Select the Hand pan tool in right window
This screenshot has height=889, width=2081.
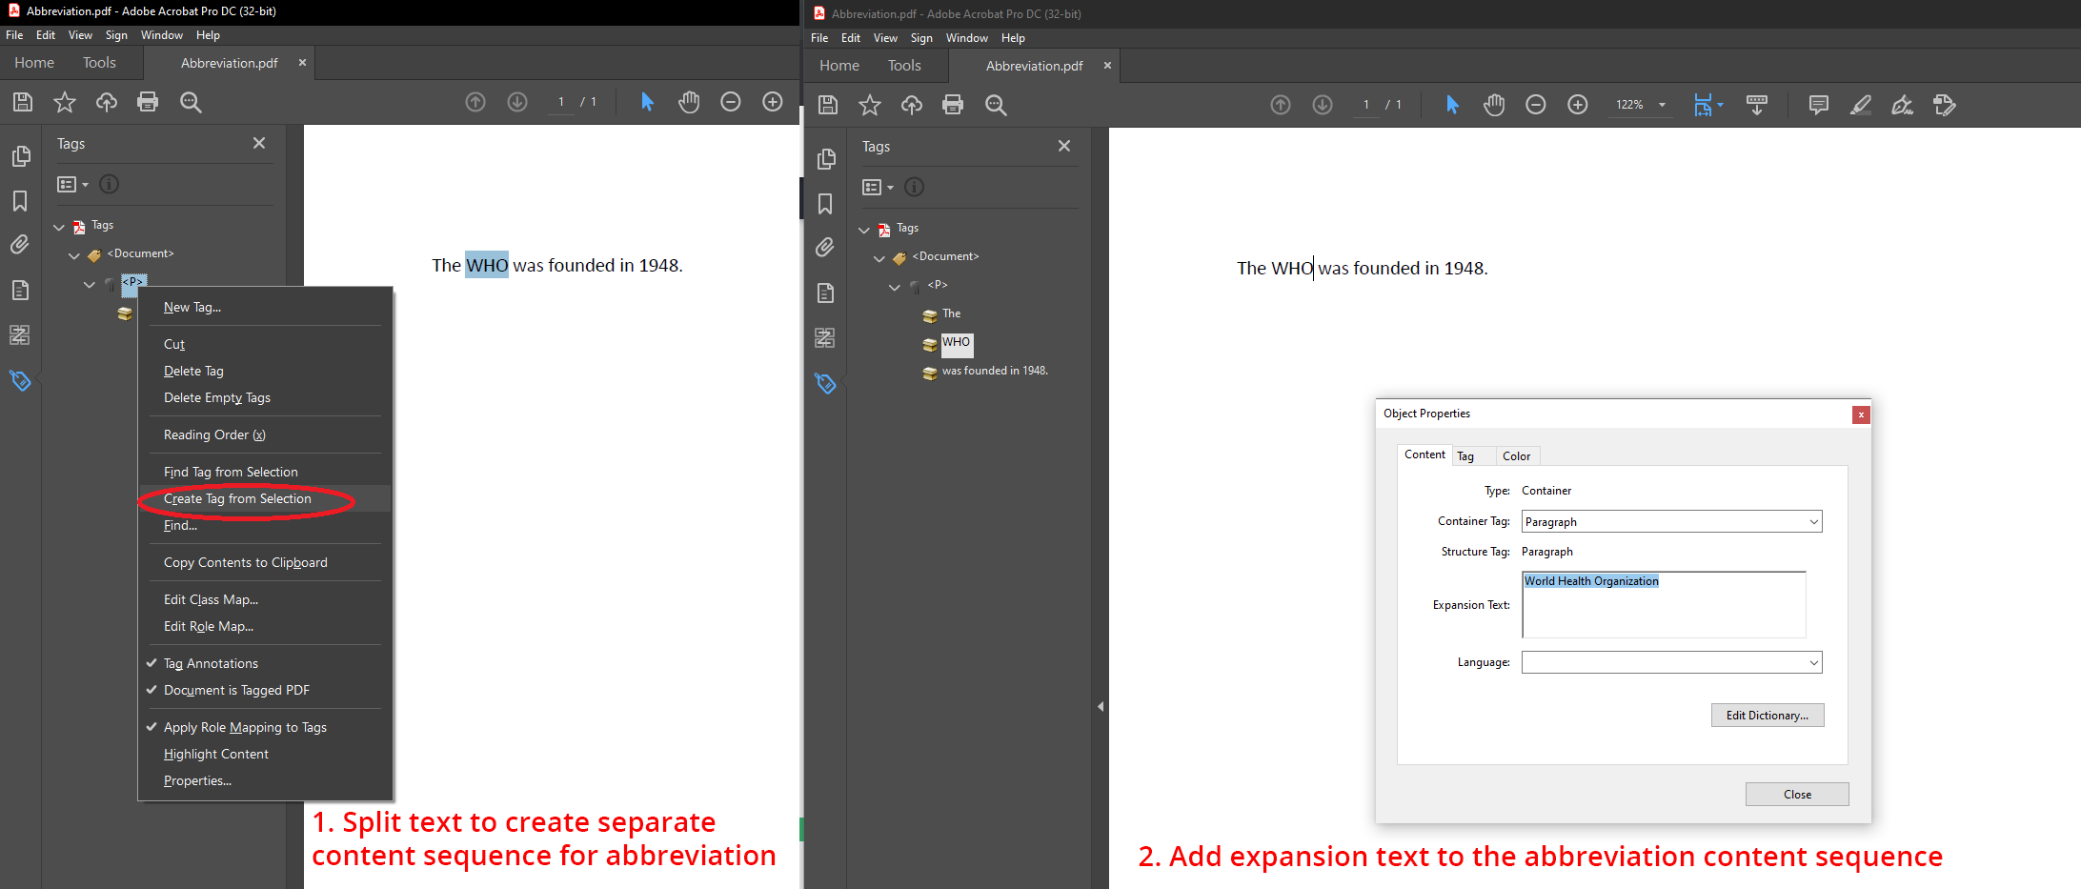coord(1494,105)
